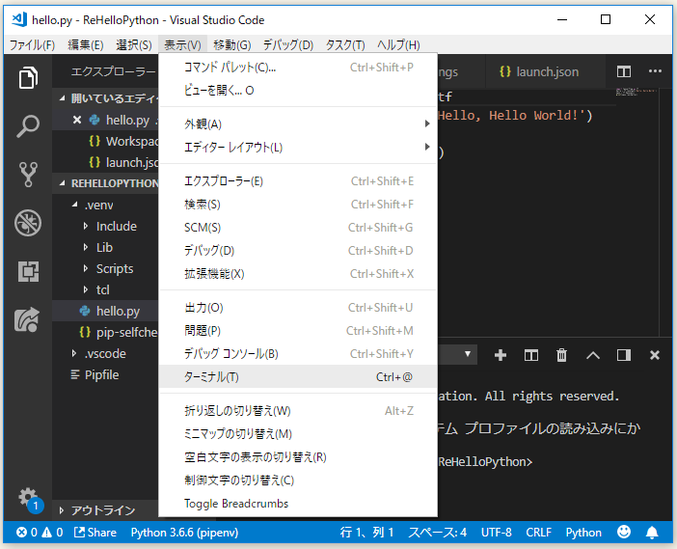Image resolution: width=677 pixels, height=549 pixels.
Task: Open the Explorer view in activity bar
Action: 29,78
